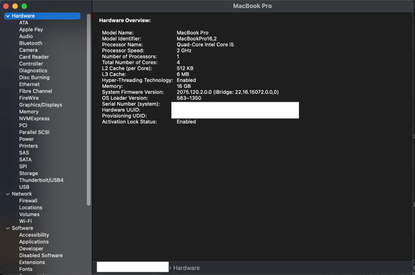Click the MacBookPro16,2 model identifier value
This screenshot has height=275, width=415.
197,39
